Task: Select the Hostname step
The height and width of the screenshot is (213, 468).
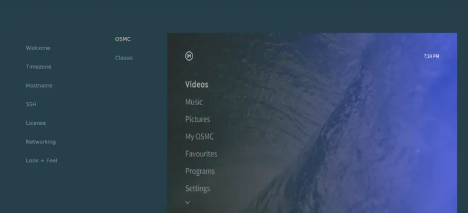Action: [39, 86]
